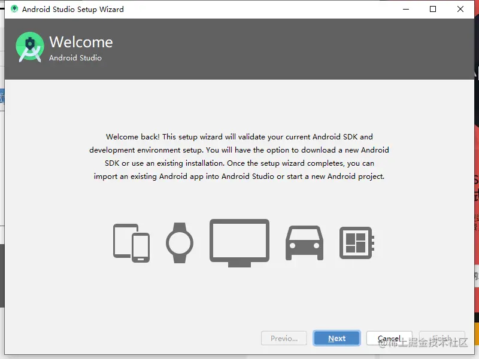479x359 pixels.
Task: Click the Android Things board icon
Action: click(x=357, y=243)
